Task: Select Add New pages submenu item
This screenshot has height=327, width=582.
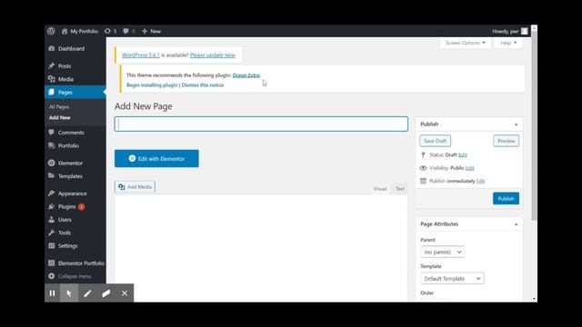Action: tap(60, 117)
